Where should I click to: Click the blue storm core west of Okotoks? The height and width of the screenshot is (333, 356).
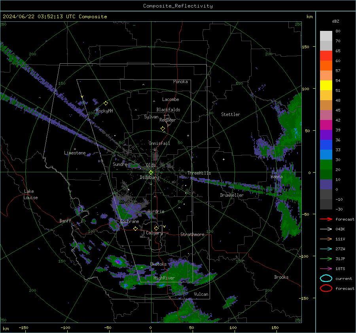[x=118, y=262]
